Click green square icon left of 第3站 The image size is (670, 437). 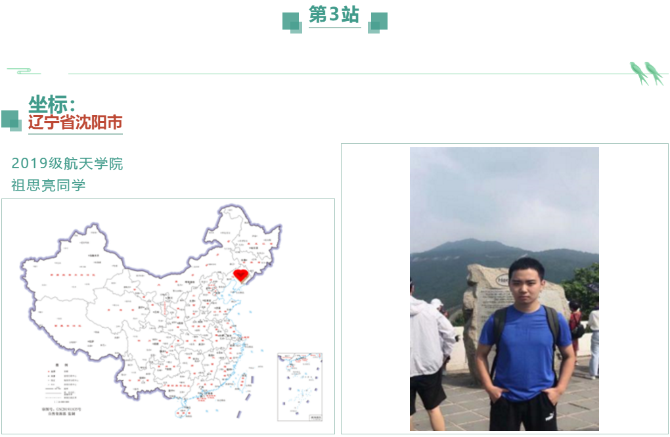pyautogui.click(x=292, y=22)
